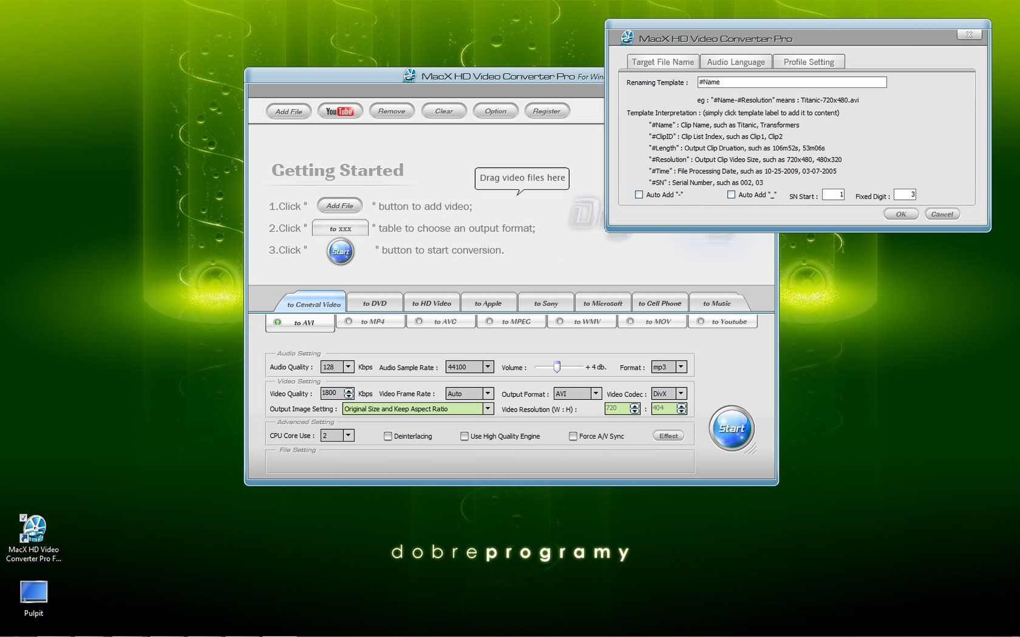Image resolution: width=1020 pixels, height=637 pixels.
Task: Click the YouTube download button
Action: pyautogui.click(x=339, y=111)
